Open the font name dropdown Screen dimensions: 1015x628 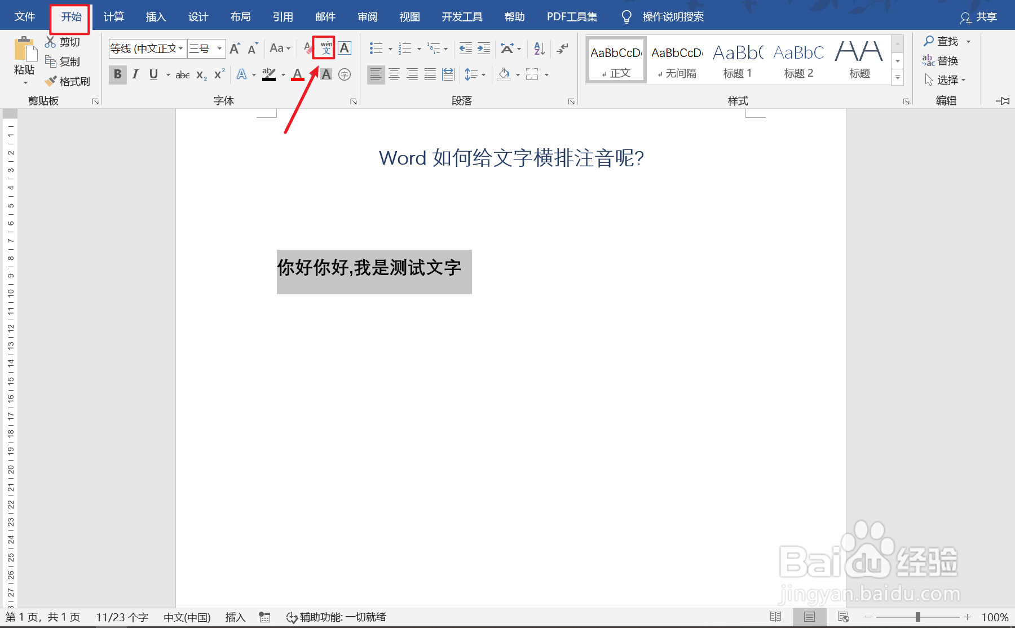pos(181,48)
